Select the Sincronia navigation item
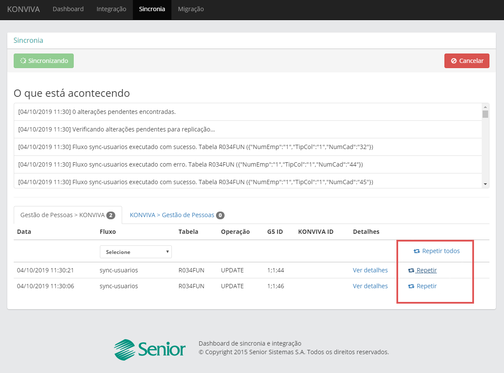The image size is (504, 373). click(152, 9)
